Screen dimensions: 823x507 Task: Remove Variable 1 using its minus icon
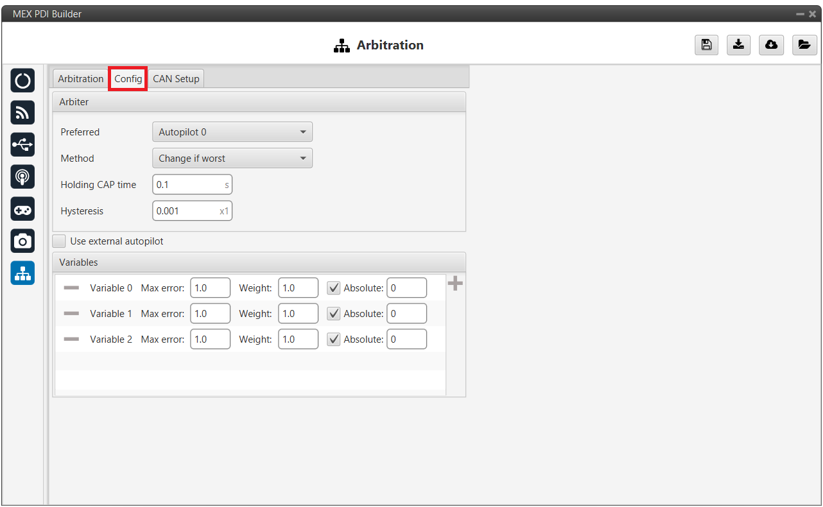(x=71, y=314)
